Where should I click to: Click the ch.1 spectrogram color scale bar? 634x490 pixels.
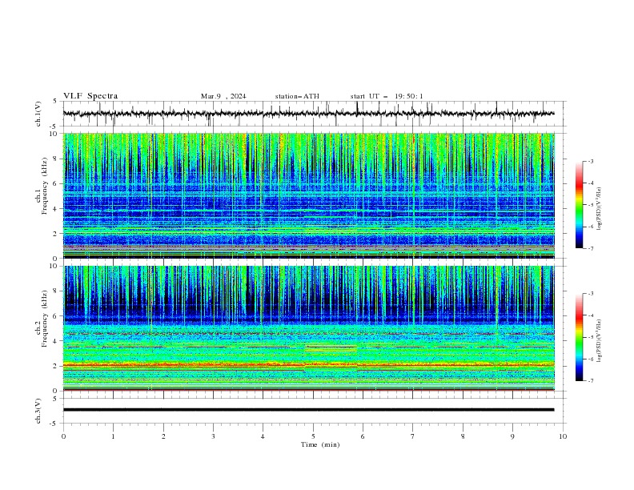pos(579,205)
